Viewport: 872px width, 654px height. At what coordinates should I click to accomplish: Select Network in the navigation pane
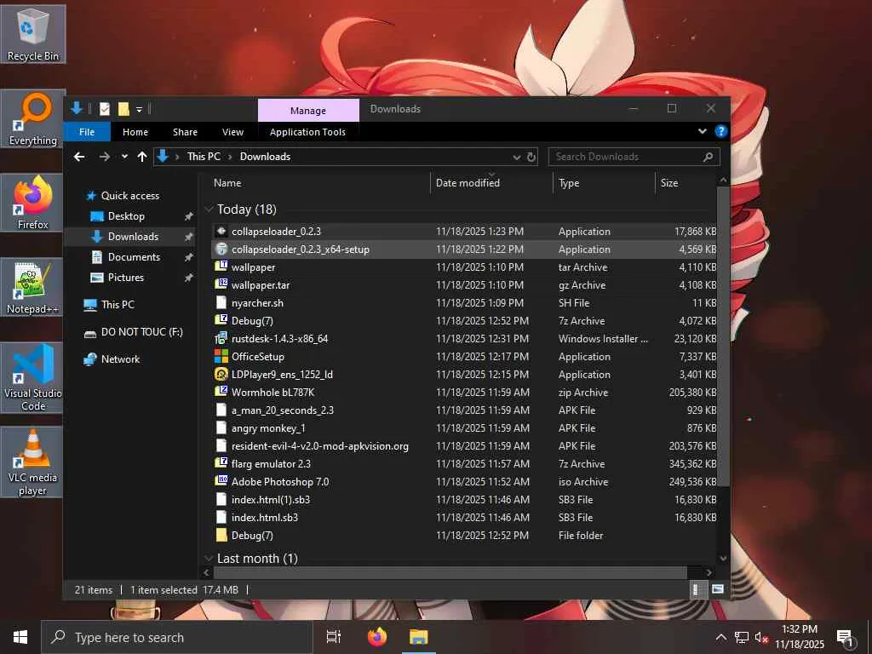coord(120,359)
